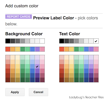This screenshot has width=105, height=100.
Task: Select dark green swatch in Background bright row
Action: 23,49
